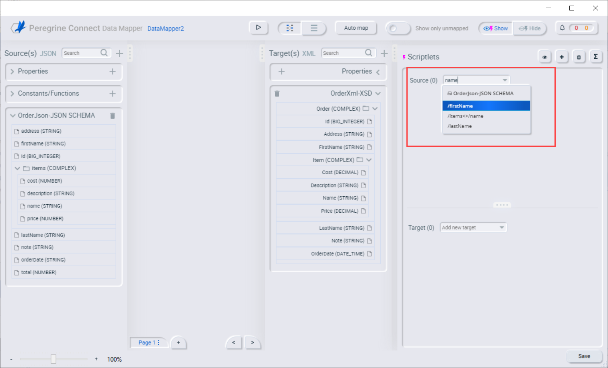608x368 pixels.
Task: Select Show scriptlets option
Action: click(x=496, y=28)
